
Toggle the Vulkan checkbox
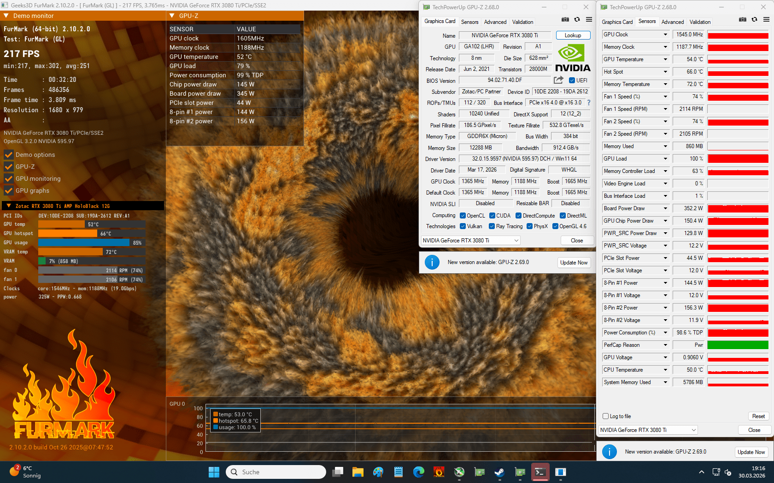click(x=463, y=226)
